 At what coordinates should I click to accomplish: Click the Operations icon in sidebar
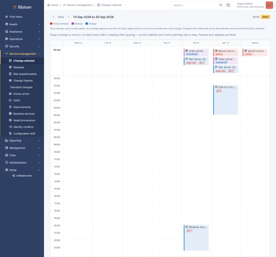(6, 39)
